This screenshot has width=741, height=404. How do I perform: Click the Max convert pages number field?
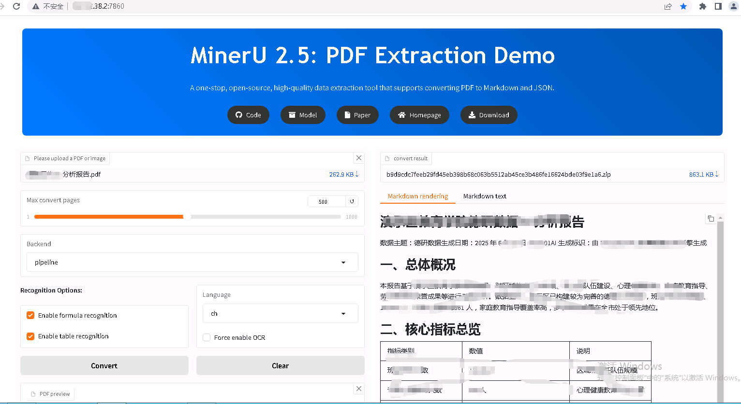[x=326, y=202]
